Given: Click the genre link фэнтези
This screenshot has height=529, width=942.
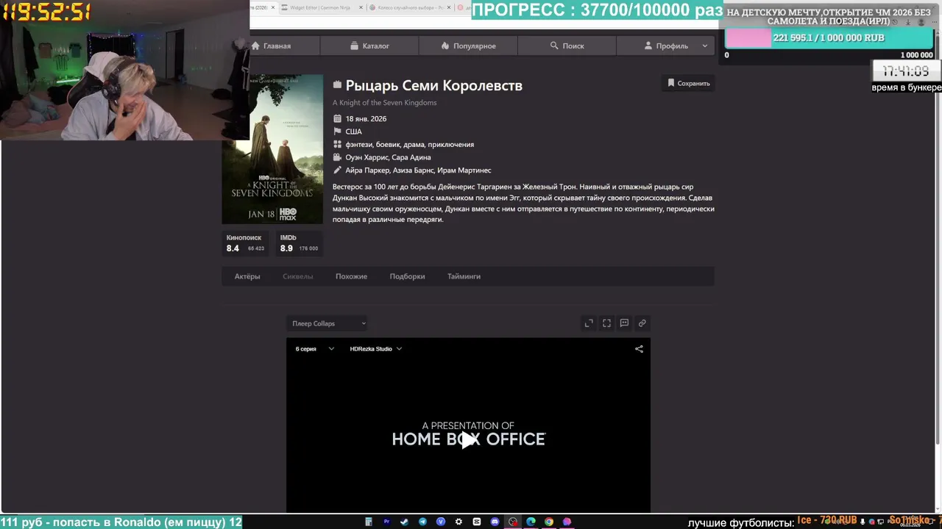Looking at the screenshot, I should pyautogui.click(x=358, y=145).
